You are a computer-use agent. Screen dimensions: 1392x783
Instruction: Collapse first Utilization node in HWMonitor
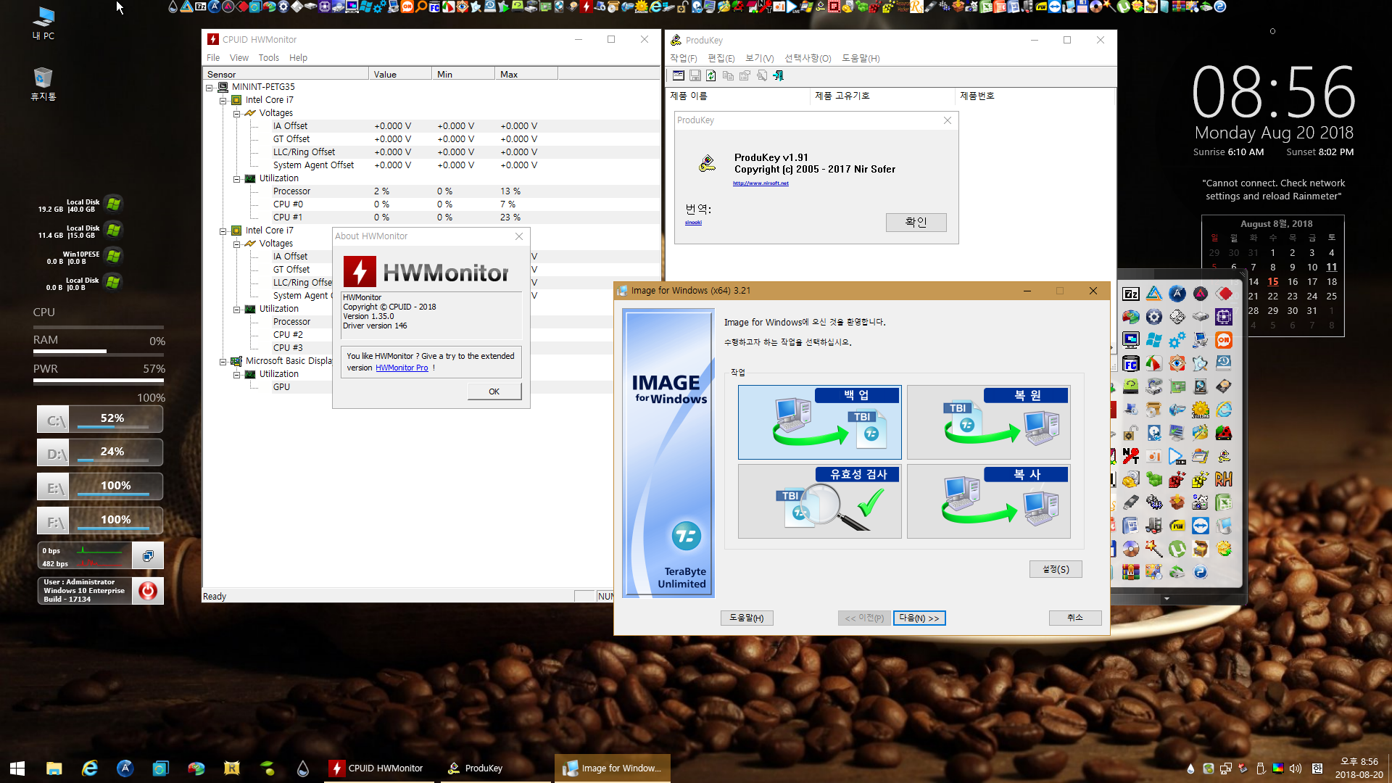pyautogui.click(x=236, y=179)
